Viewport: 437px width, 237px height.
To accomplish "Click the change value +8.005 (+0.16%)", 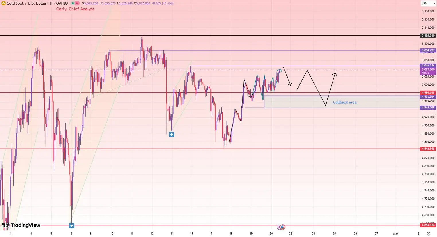I will [162, 3].
